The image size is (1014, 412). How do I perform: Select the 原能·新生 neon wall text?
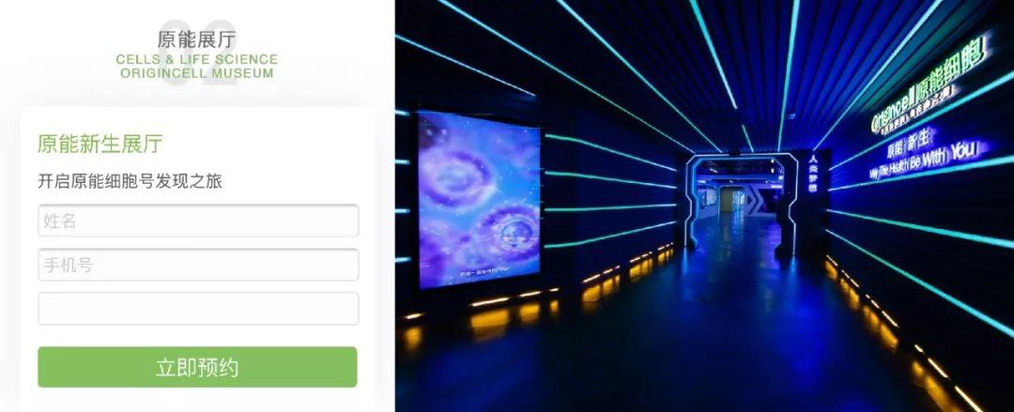tap(911, 145)
